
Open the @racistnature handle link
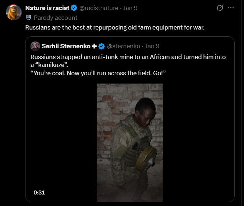pos(98,8)
